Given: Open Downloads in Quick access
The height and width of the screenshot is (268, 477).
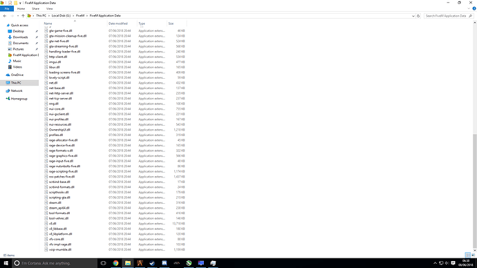Looking at the screenshot, I should tap(20, 37).
